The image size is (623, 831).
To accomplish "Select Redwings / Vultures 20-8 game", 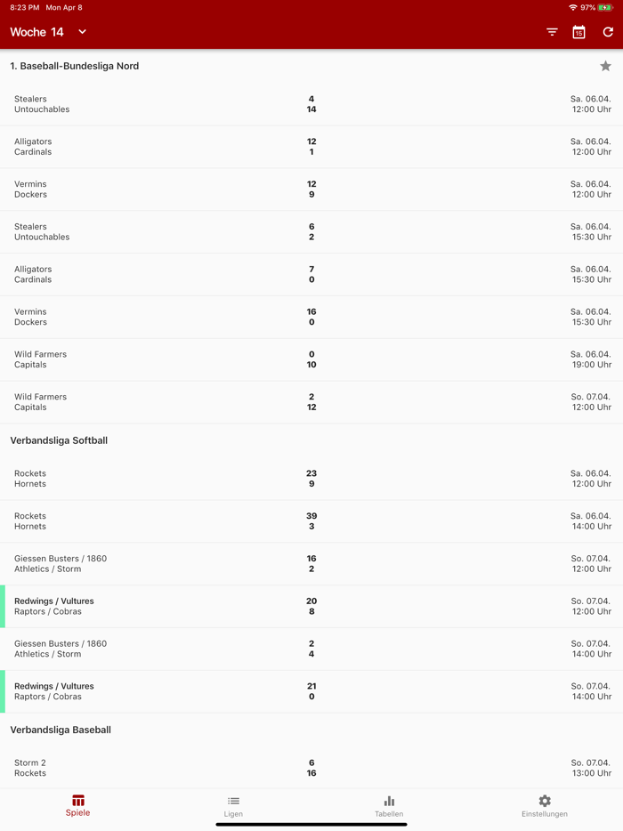I will pyautogui.click(x=311, y=606).
